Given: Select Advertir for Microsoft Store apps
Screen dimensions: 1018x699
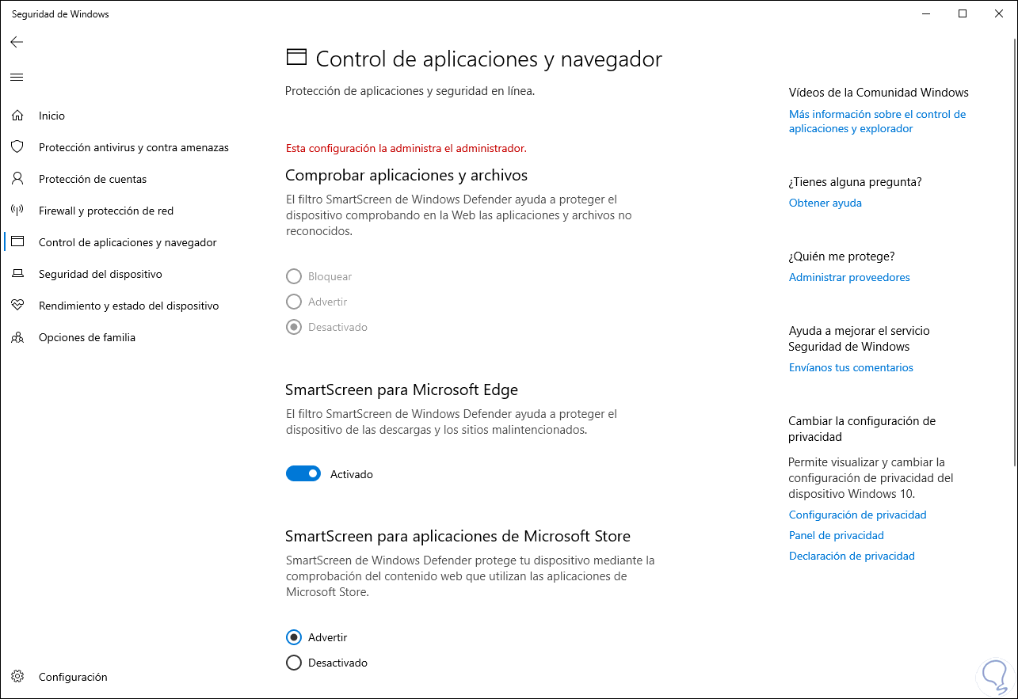Looking at the screenshot, I should pyautogui.click(x=294, y=637).
